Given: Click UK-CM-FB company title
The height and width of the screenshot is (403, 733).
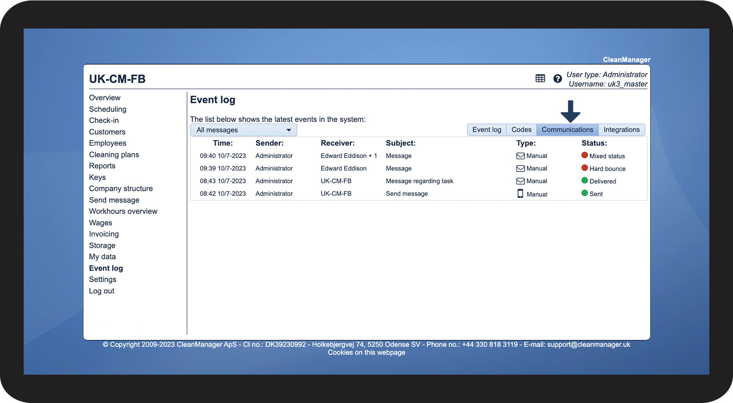Looking at the screenshot, I should pos(117,79).
